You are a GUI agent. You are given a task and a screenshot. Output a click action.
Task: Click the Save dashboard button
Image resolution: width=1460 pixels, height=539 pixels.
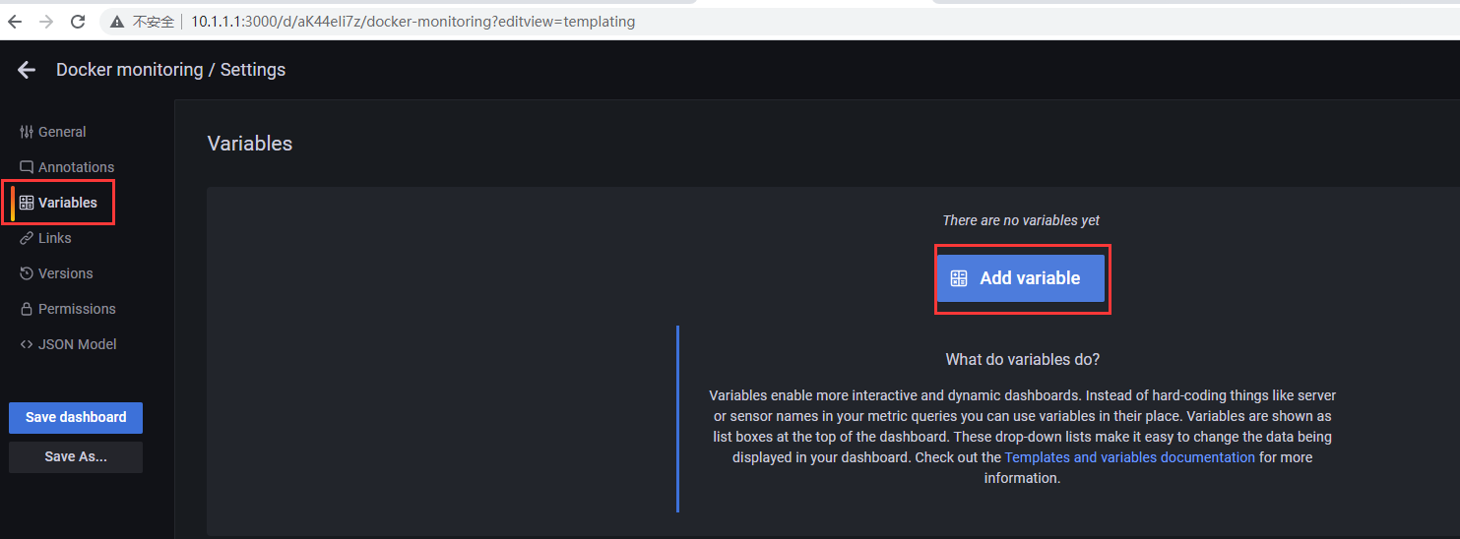pyautogui.click(x=76, y=418)
